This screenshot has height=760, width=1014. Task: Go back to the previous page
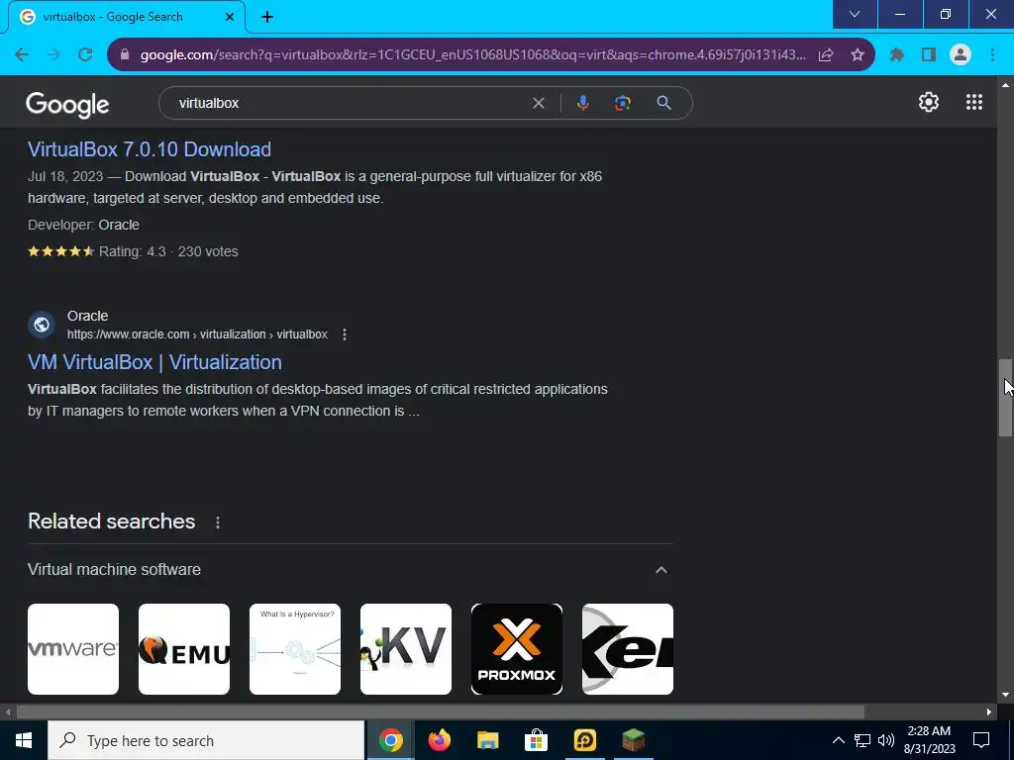coord(22,55)
